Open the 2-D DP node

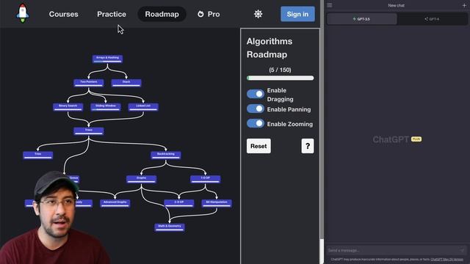point(179,203)
